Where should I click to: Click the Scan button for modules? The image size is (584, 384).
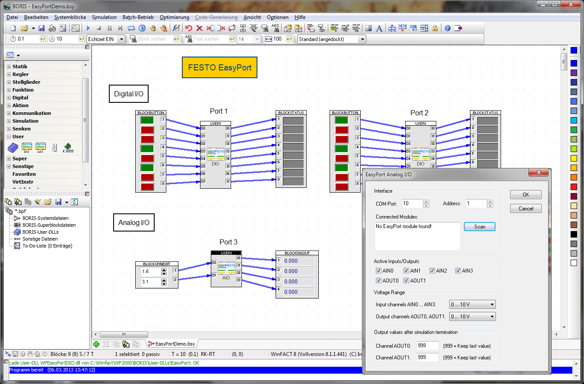(479, 227)
